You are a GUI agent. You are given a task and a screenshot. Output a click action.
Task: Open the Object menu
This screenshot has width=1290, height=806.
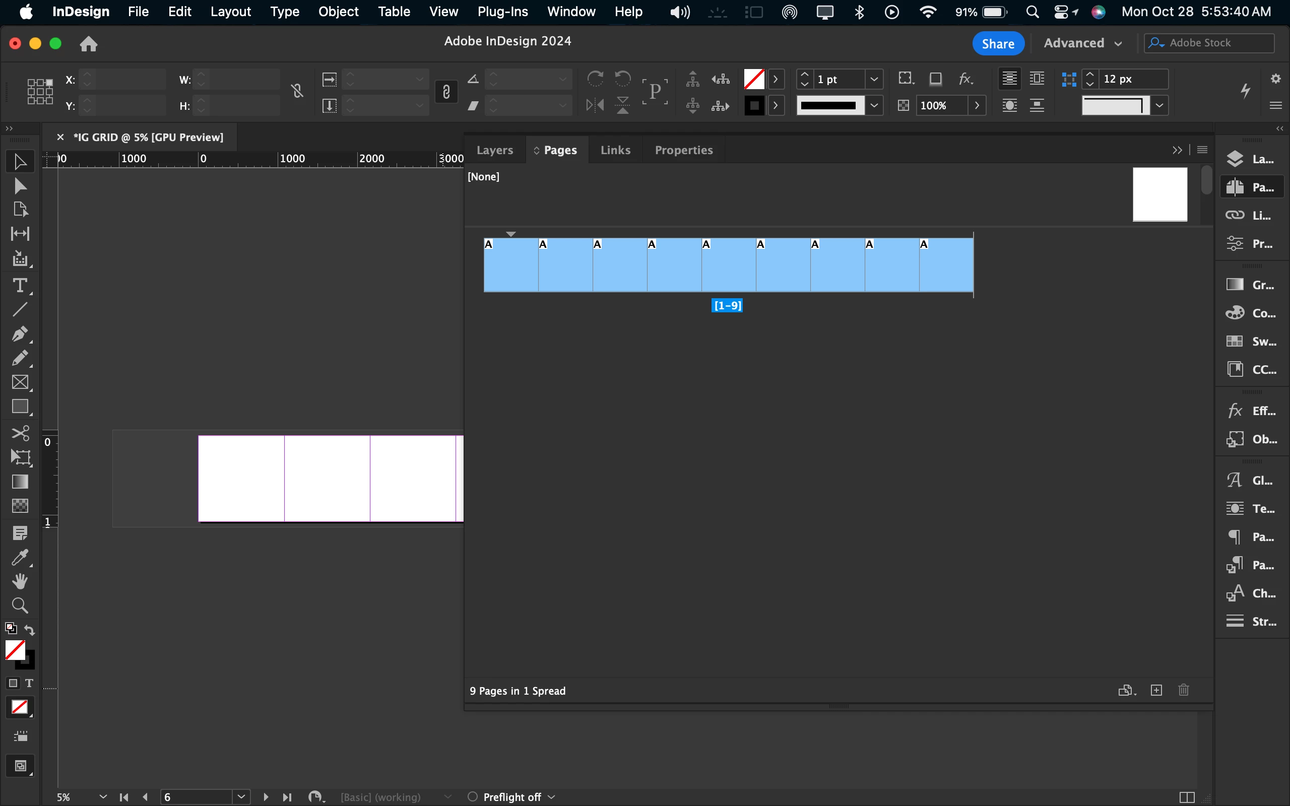point(338,12)
